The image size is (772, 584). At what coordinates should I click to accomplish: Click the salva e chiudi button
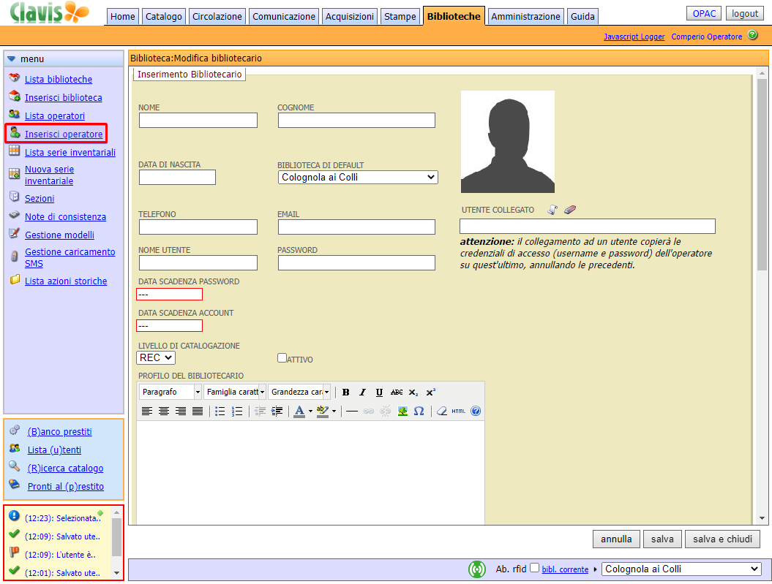click(x=722, y=539)
